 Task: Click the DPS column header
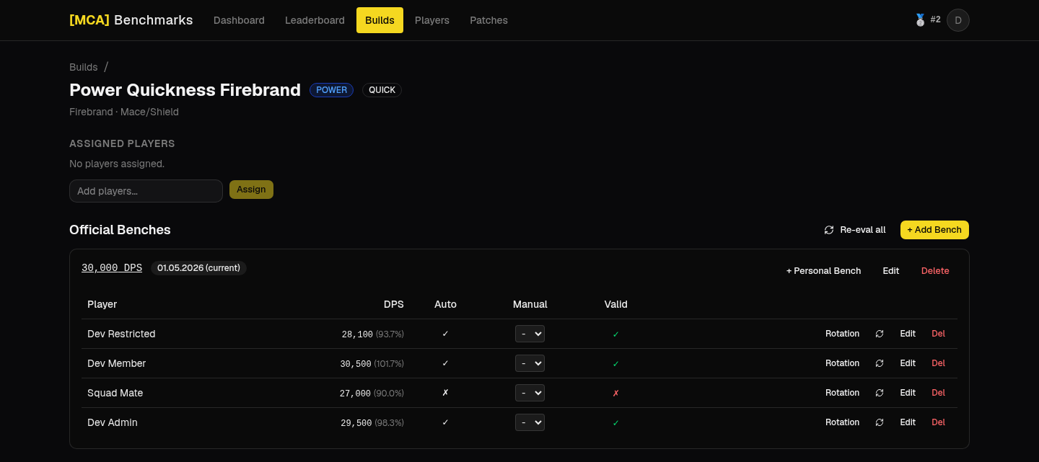394,304
